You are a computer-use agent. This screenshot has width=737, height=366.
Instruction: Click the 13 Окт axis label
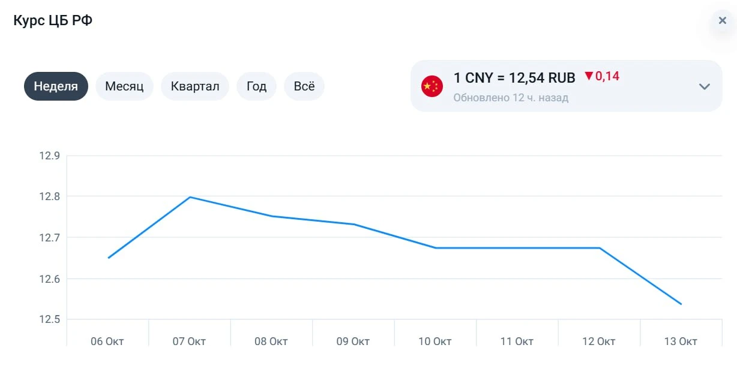point(681,341)
